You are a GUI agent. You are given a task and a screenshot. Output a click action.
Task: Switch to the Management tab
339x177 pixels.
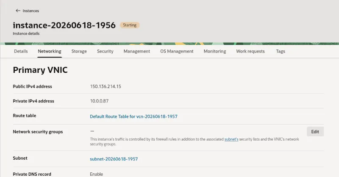pyautogui.click(x=136, y=51)
